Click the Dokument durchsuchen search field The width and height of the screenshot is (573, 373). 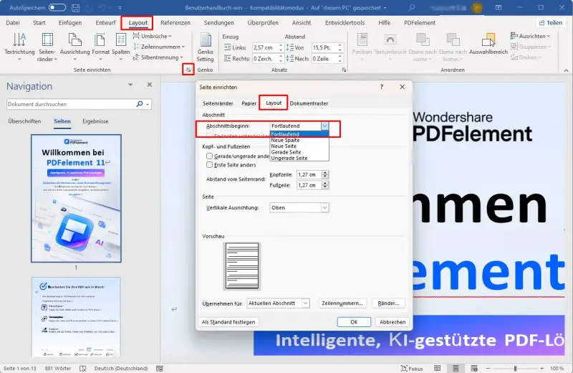point(71,104)
